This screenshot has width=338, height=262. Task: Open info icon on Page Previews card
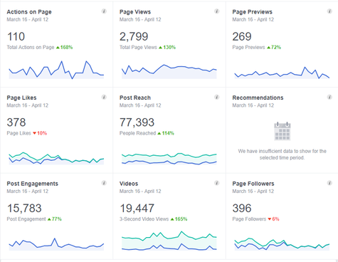tap(329, 11)
